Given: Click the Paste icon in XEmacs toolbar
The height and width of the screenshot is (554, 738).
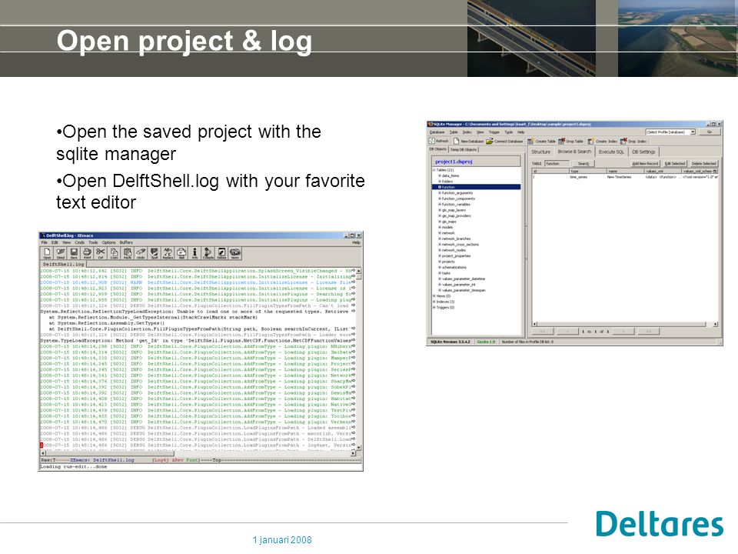Looking at the screenshot, I should point(128,253).
